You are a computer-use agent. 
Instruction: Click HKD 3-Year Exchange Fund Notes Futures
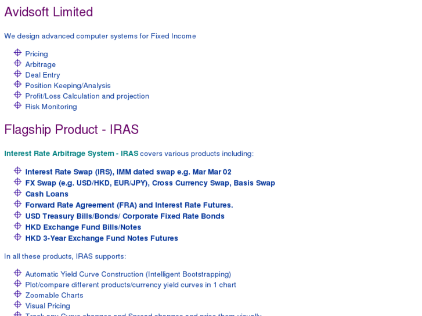point(102,238)
